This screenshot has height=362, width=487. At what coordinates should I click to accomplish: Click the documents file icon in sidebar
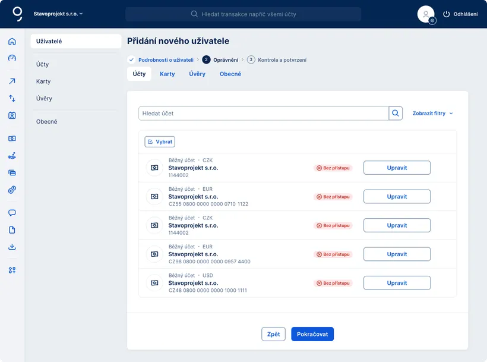(x=12, y=230)
